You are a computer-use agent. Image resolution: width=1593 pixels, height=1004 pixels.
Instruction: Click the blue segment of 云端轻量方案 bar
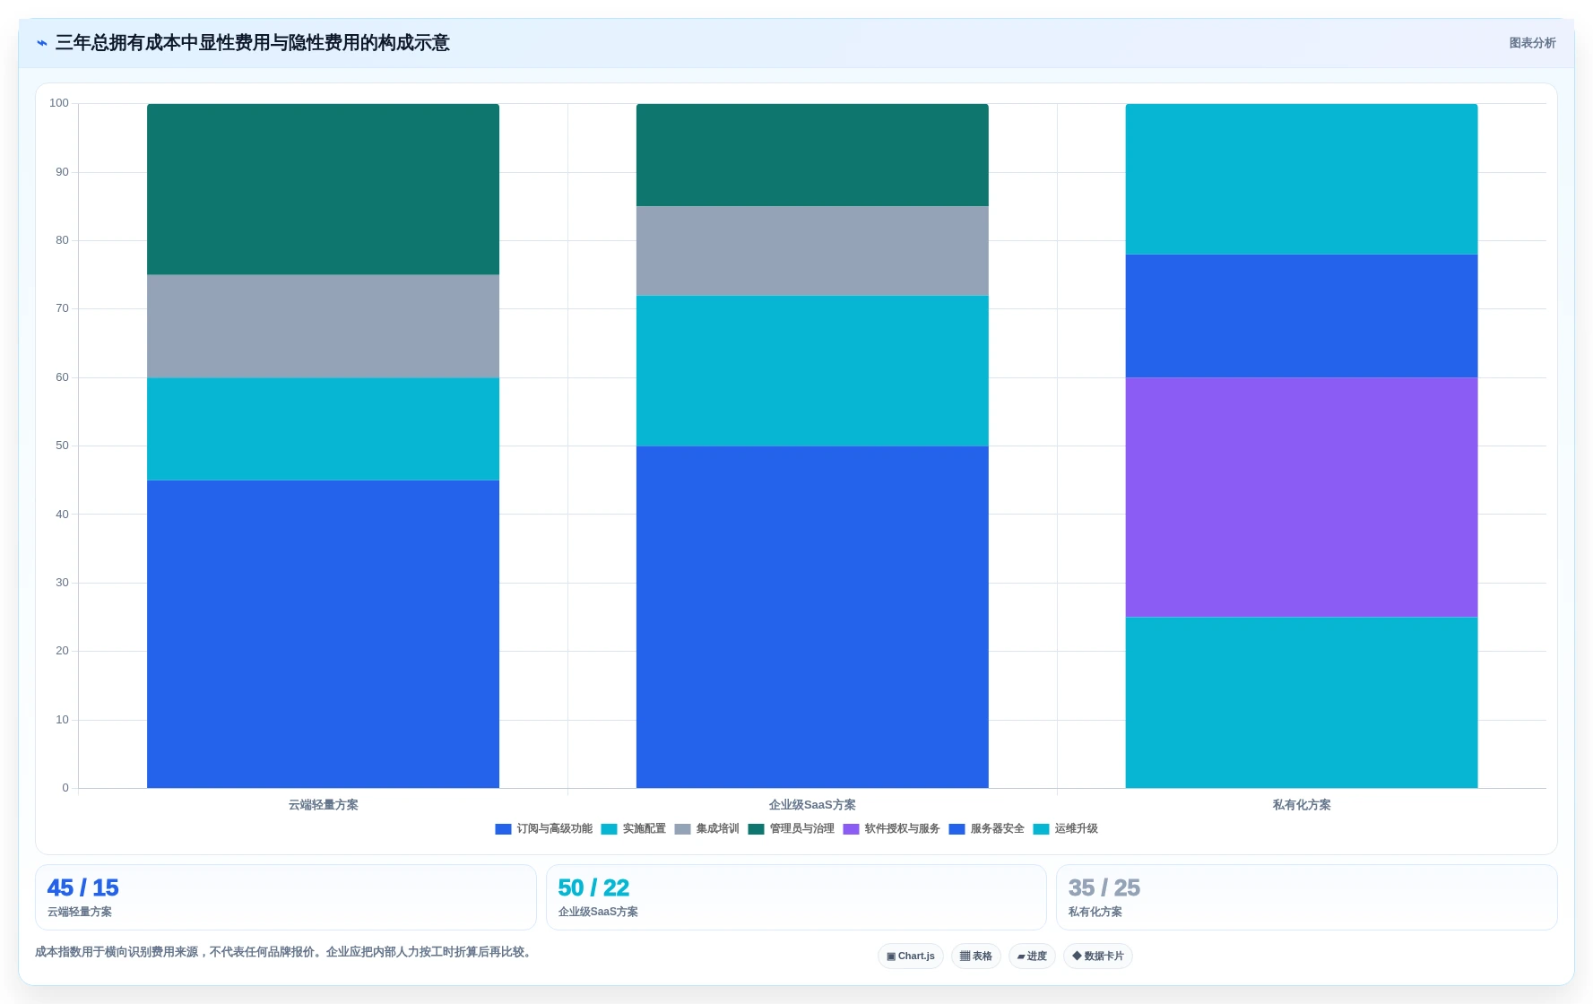coord(323,634)
